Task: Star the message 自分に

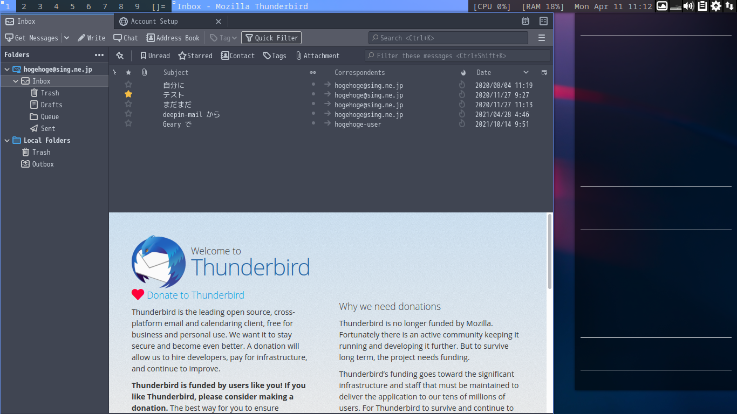Action: point(128,85)
